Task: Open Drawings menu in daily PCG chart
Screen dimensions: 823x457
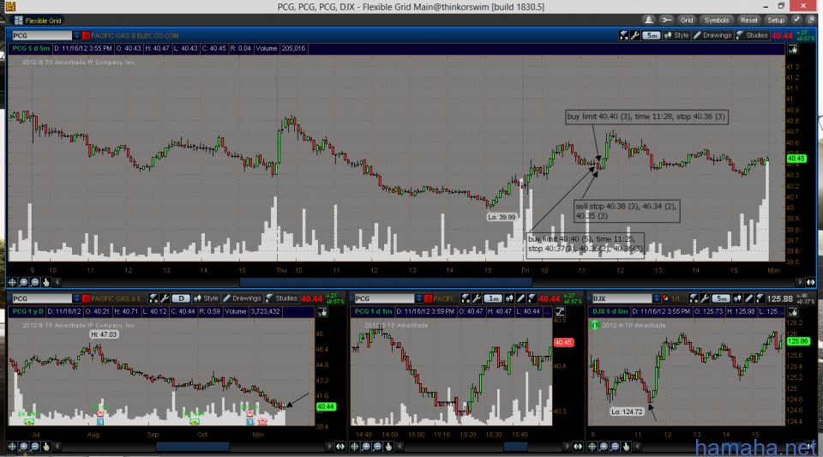Action: click(242, 298)
